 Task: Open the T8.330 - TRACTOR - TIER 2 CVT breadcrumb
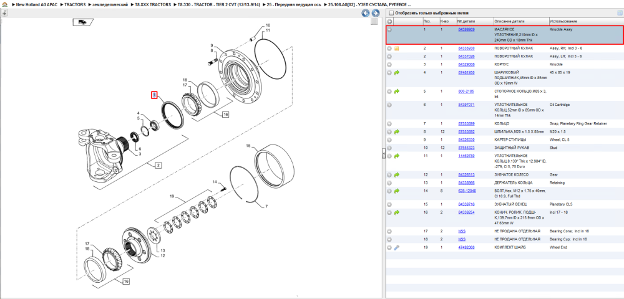tap(219, 4)
